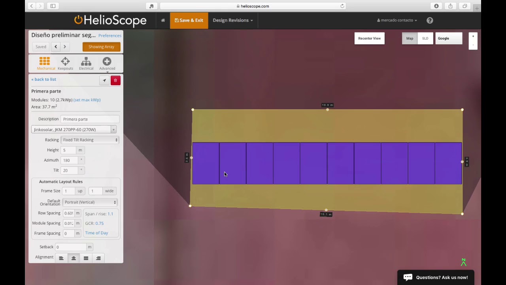Click the bottom-right segment corner handle

click(462, 214)
